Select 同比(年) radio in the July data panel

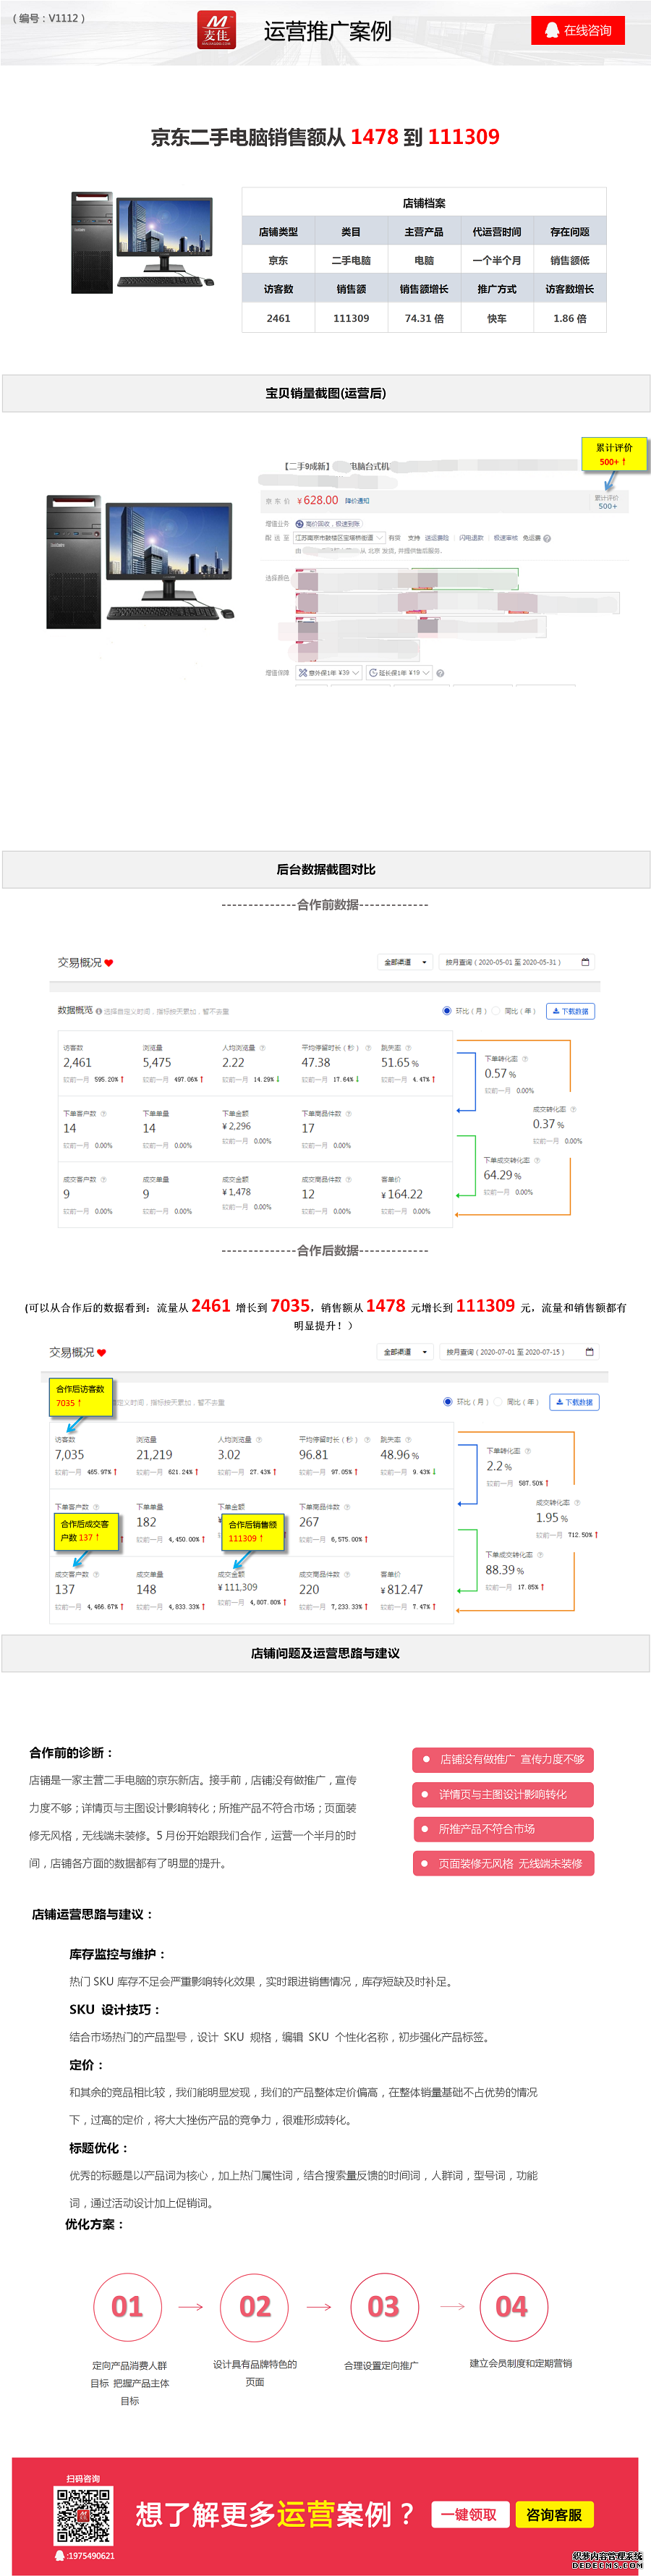(498, 1402)
